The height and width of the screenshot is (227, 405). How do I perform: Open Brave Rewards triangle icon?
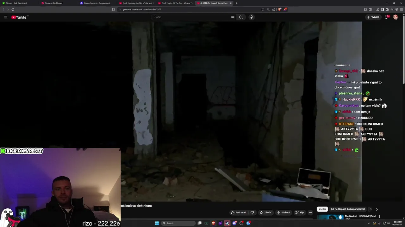(x=285, y=9)
